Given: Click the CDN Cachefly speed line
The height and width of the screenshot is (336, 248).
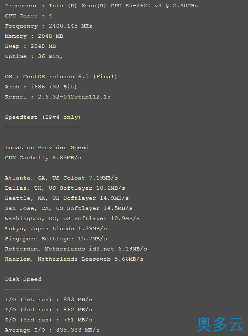Looking at the screenshot, I should coord(43,158).
